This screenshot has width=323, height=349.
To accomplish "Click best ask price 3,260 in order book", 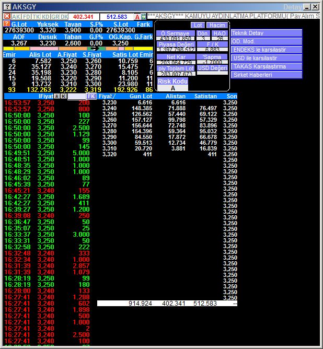I will 93,61.
